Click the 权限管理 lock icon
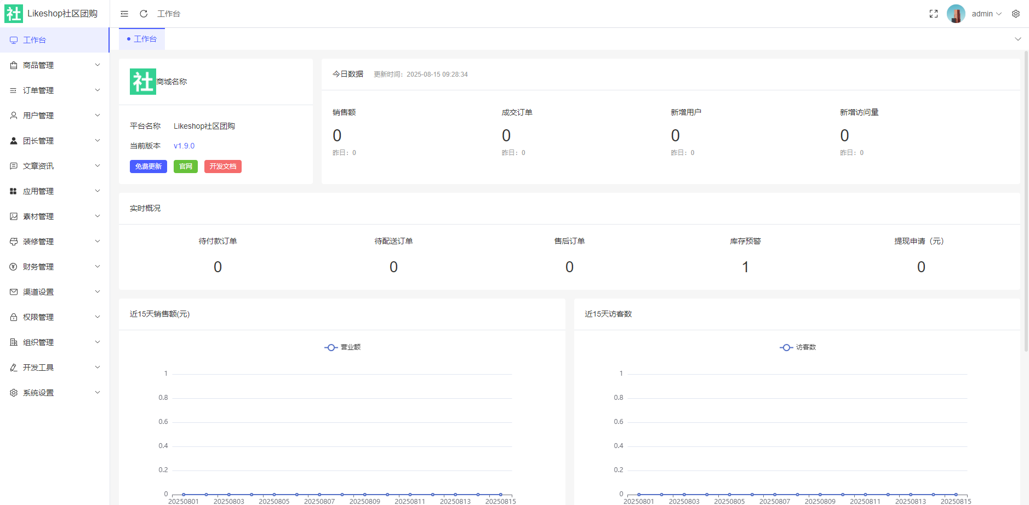The width and height of the screenshot is (1029, 505). pyautogui.click(x=14, y=317)
